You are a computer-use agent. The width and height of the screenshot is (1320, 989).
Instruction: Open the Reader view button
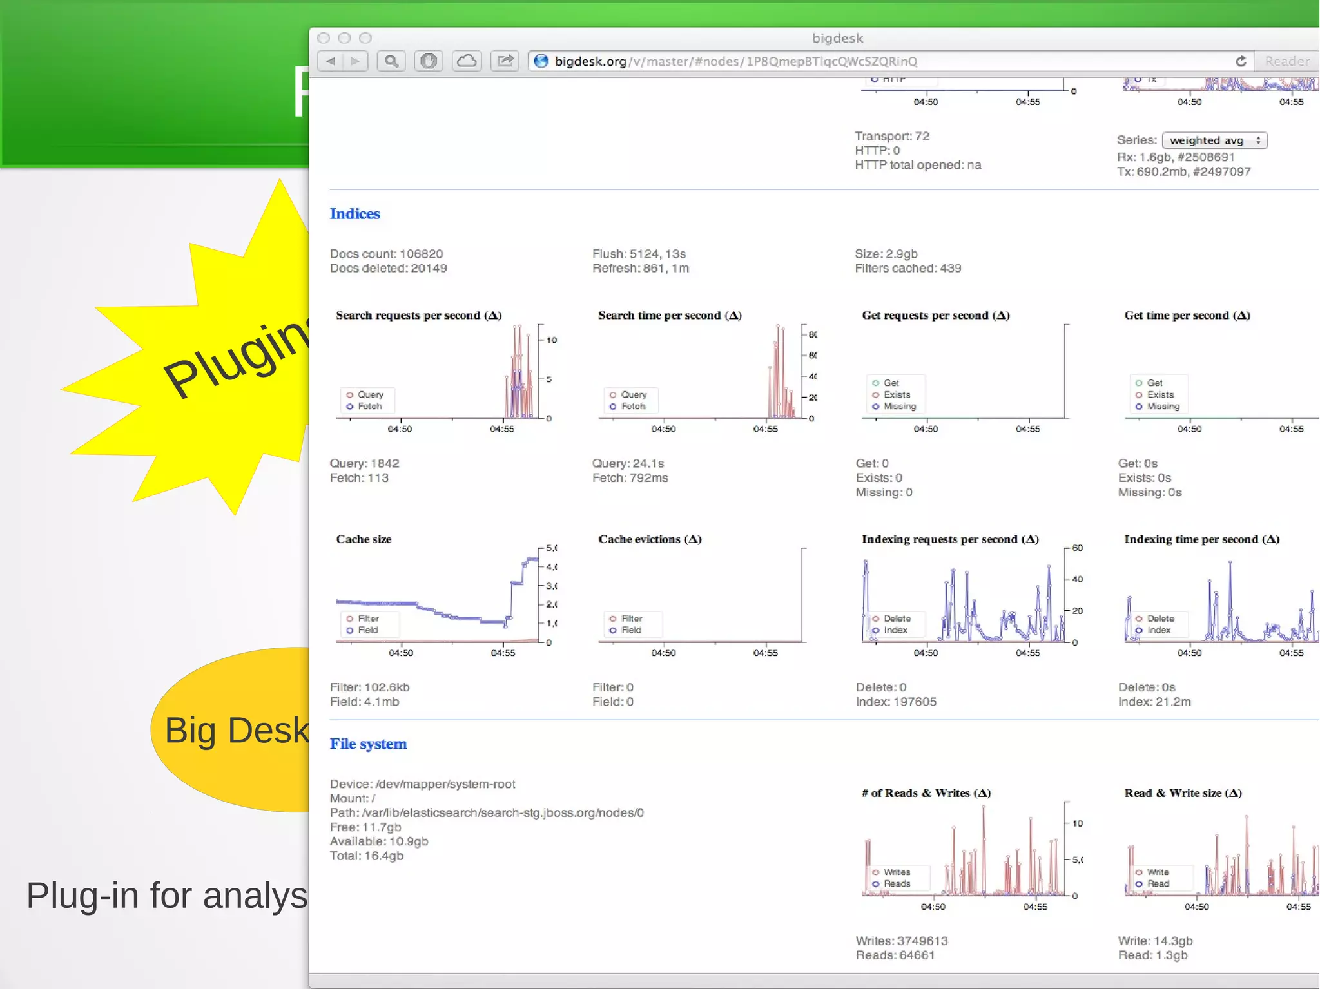(x=1287, y=61)
